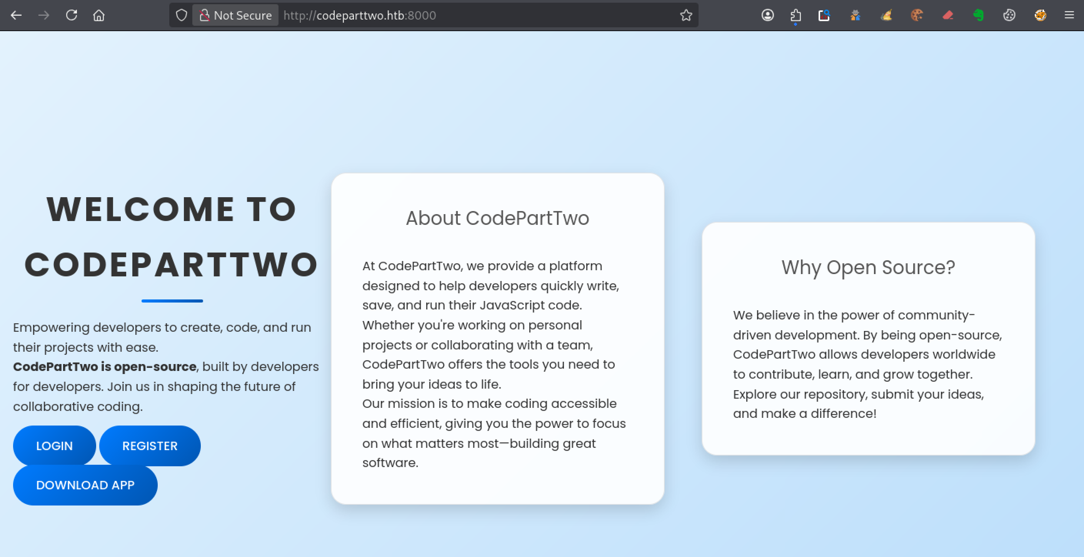Click the Not Secure site info badge

pos(235,15)
